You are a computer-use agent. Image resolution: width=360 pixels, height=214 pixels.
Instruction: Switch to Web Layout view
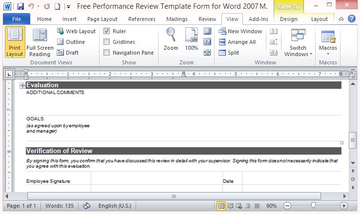pyautogui.click(x=76, y=31)
